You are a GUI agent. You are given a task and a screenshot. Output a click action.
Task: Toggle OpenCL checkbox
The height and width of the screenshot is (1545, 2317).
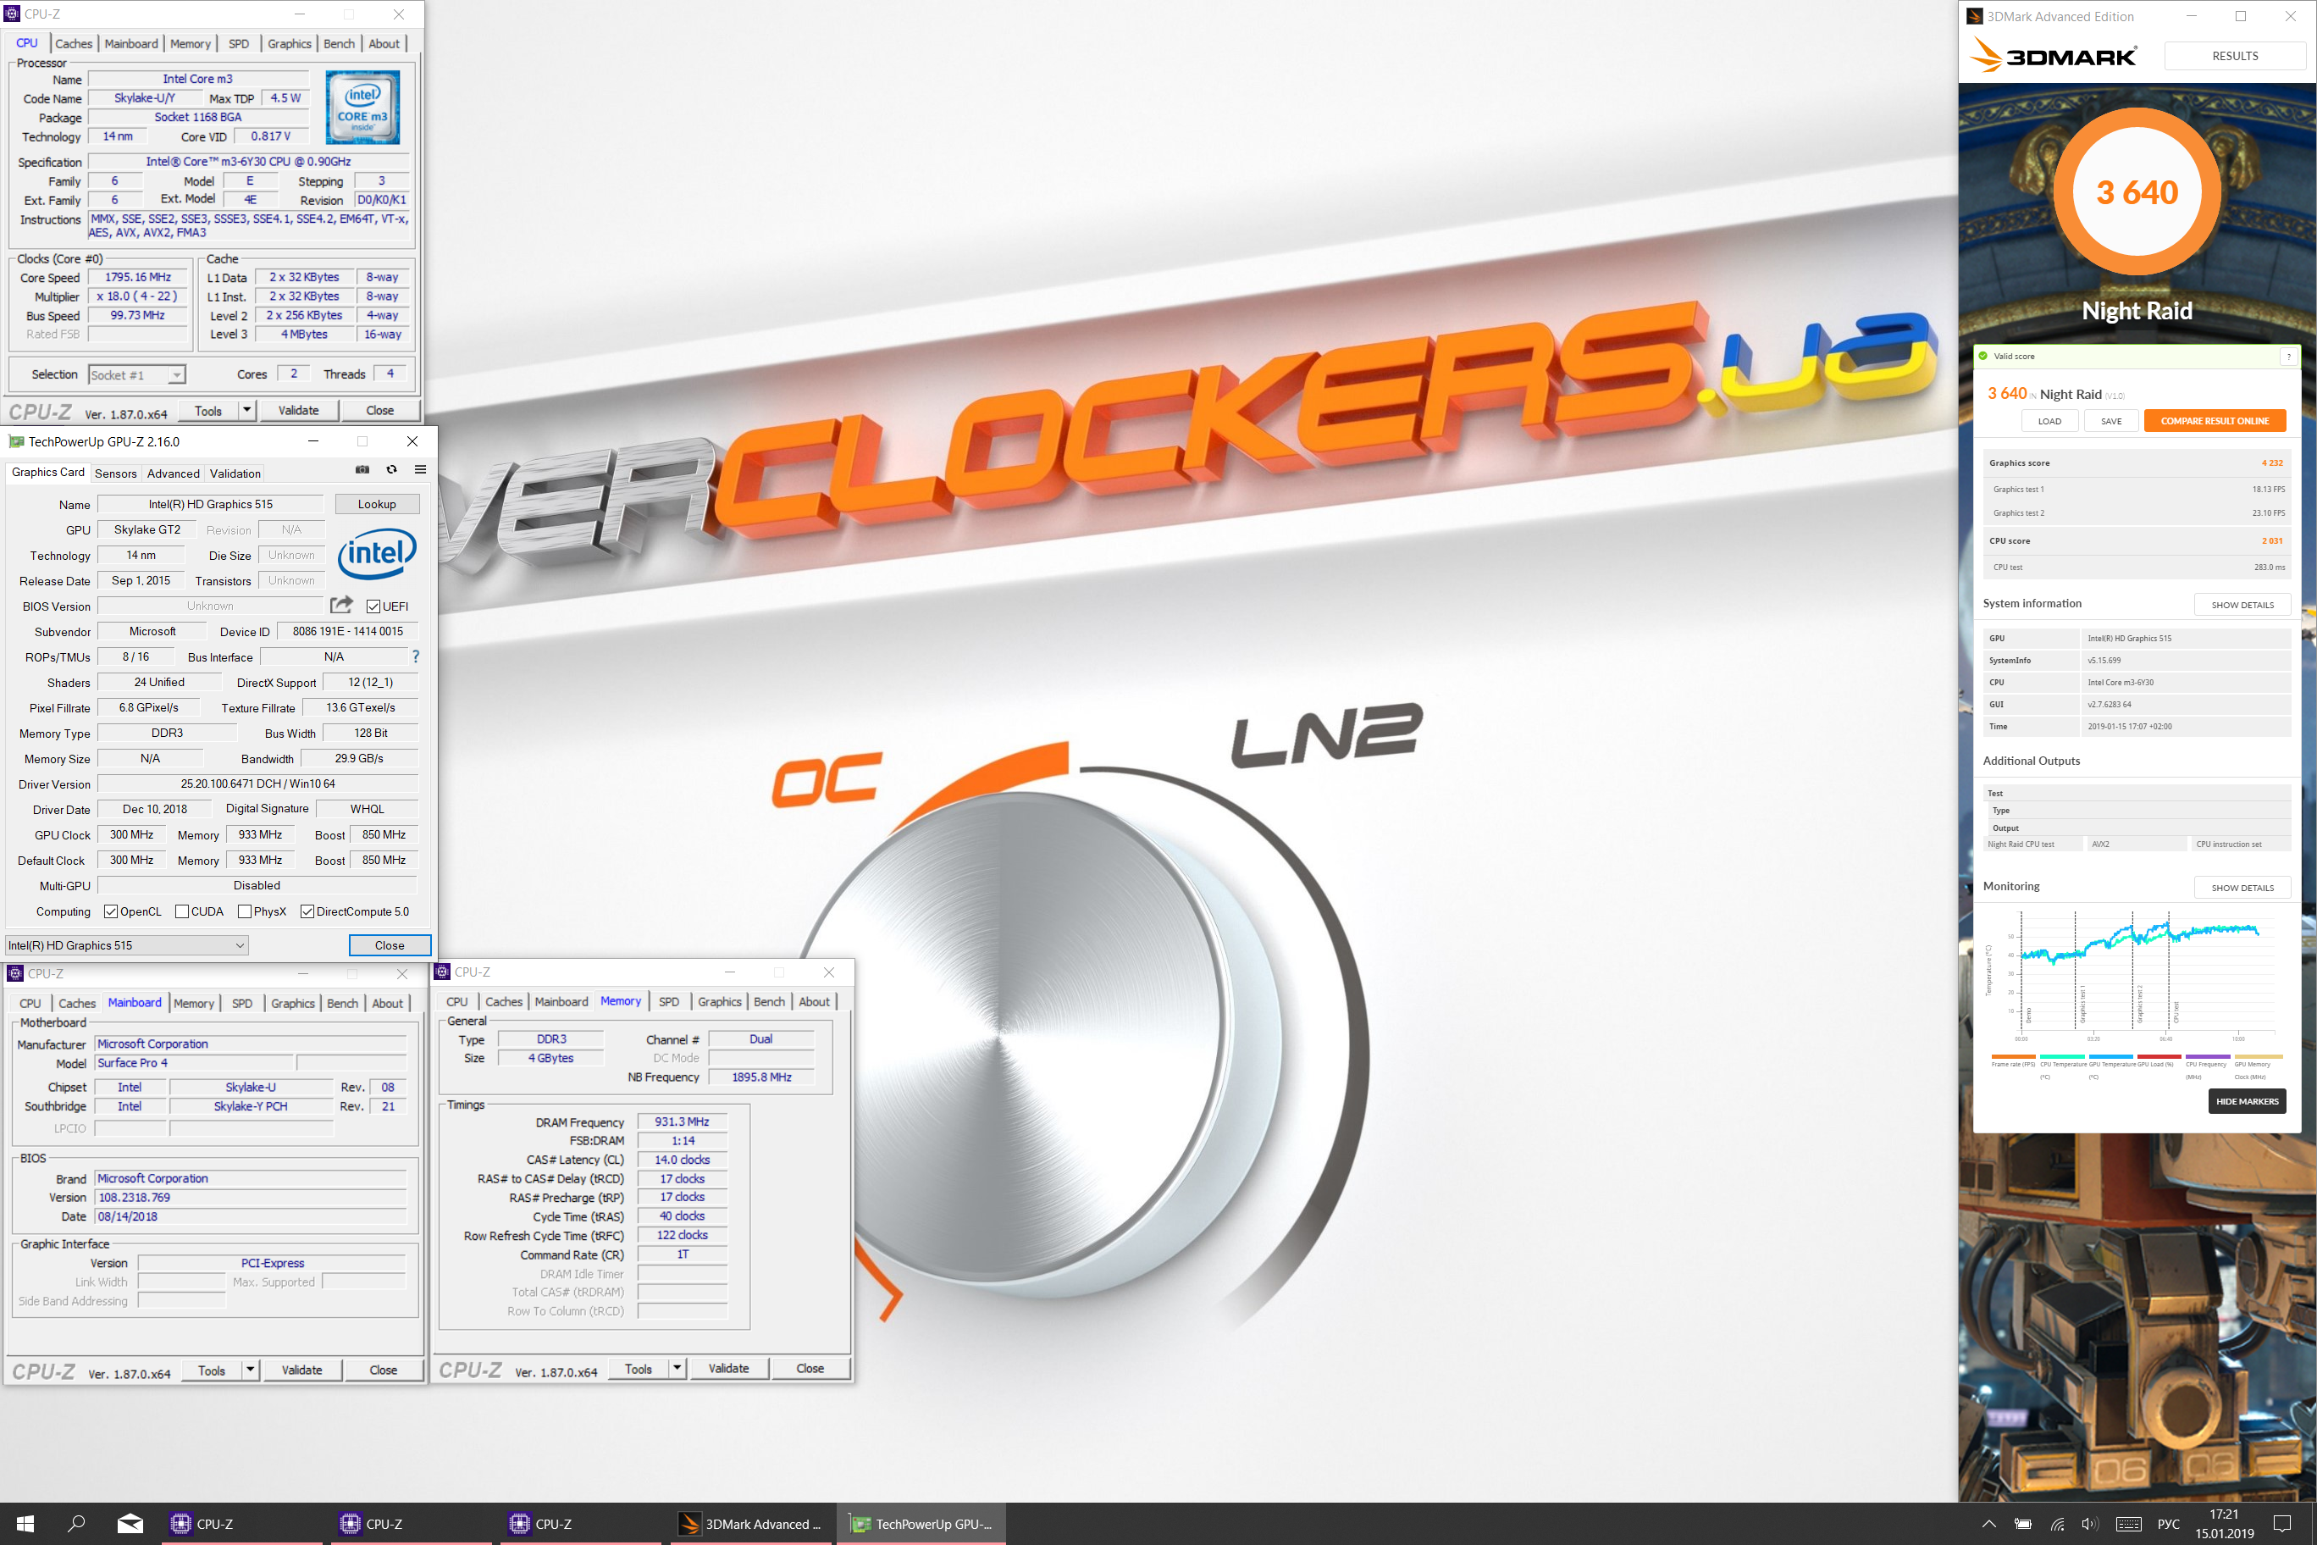pos(110,911)
